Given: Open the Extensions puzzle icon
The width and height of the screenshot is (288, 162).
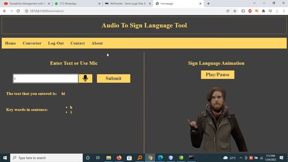Looking at the screenshot, I should click(263, 11).
